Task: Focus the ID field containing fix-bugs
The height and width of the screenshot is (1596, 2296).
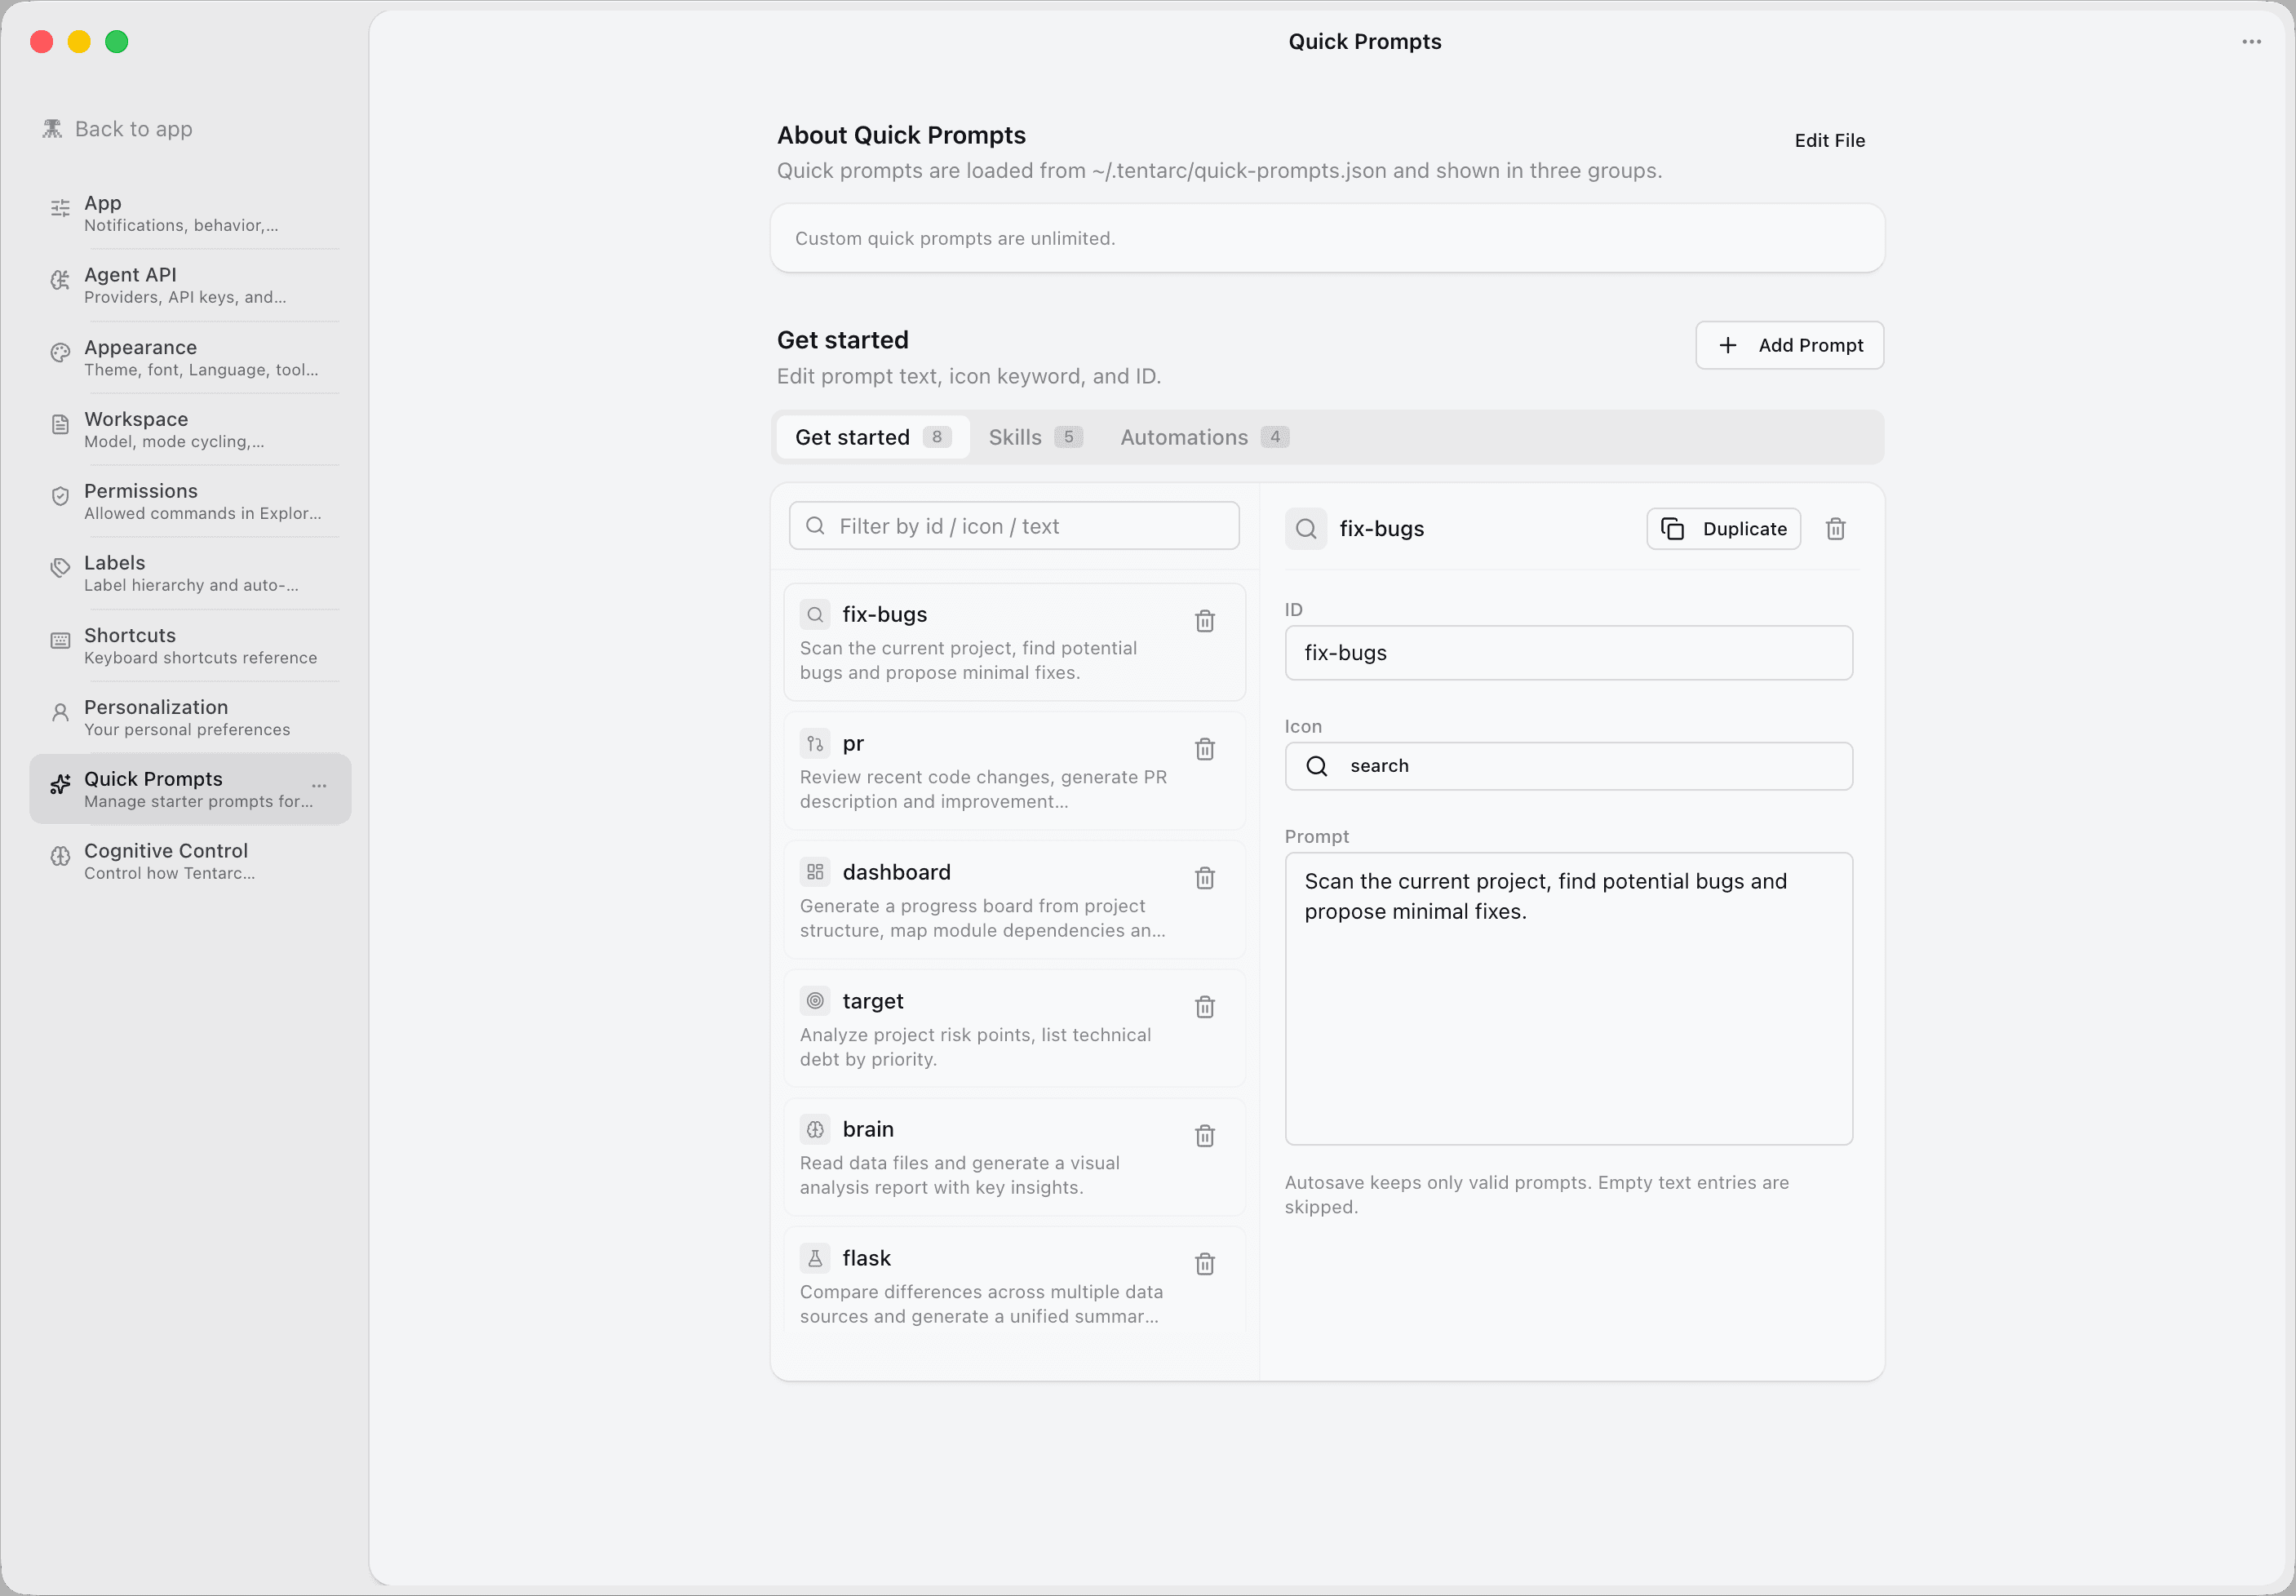Action: click(x=1567, y=653)
